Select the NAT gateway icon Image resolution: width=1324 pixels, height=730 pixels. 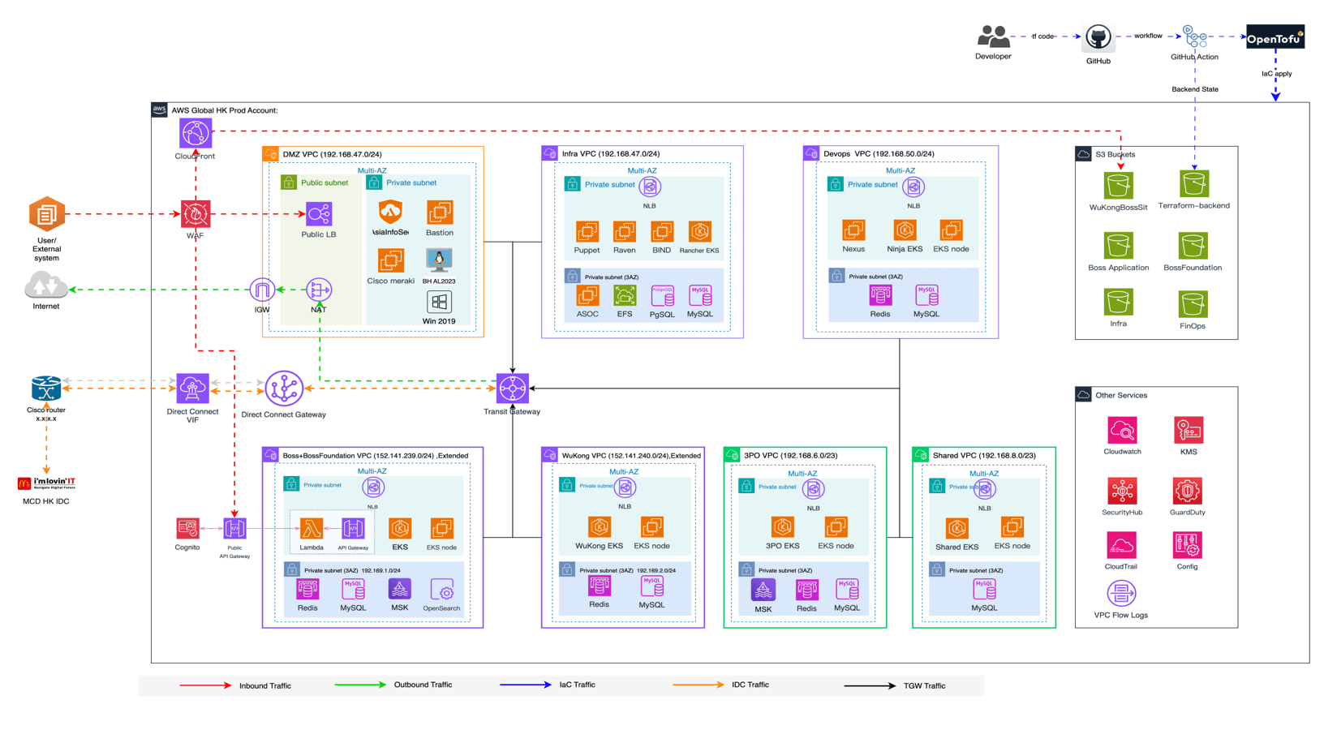(x=319, y=290)
